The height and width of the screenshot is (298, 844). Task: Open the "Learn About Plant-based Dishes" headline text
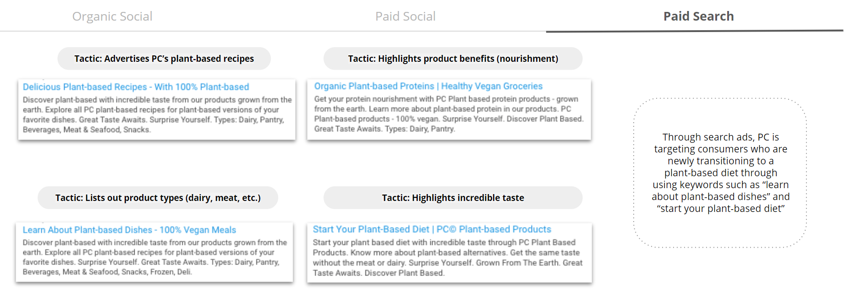(x=87, y=230)
